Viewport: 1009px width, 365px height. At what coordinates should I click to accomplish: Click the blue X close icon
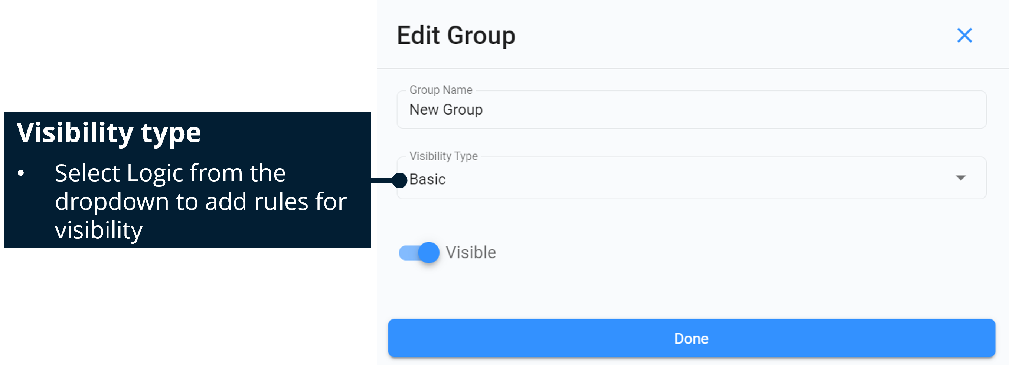pos(965,35)
